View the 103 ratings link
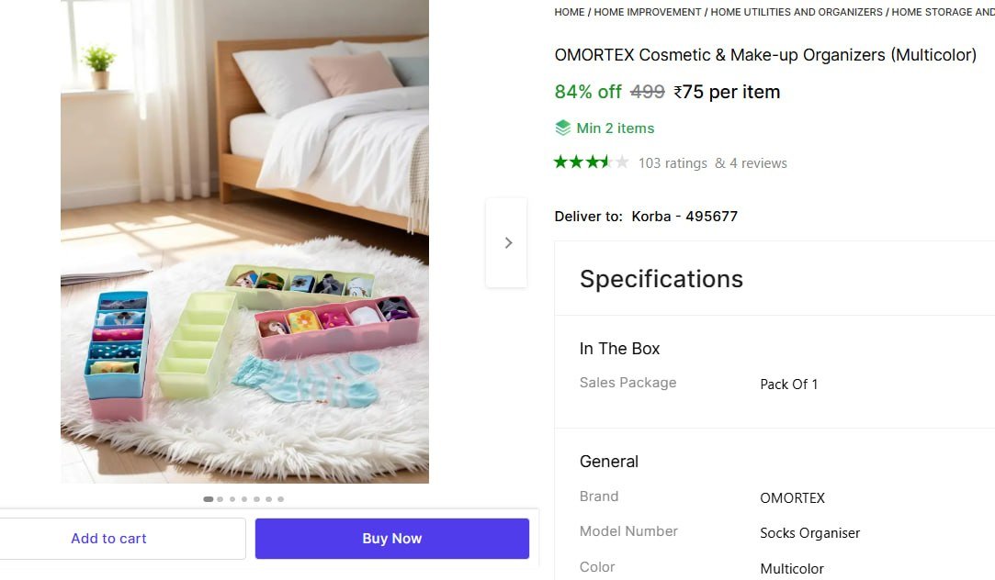 point(673,163)
